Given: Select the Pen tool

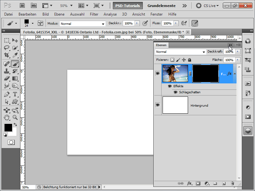Looking at the screenshot, I should pos(7,94).
